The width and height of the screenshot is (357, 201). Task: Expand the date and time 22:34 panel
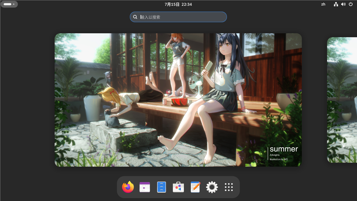point(178,4)
